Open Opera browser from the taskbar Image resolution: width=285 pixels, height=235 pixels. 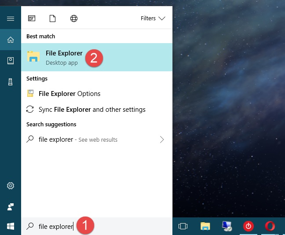click(x=270, y=226)
